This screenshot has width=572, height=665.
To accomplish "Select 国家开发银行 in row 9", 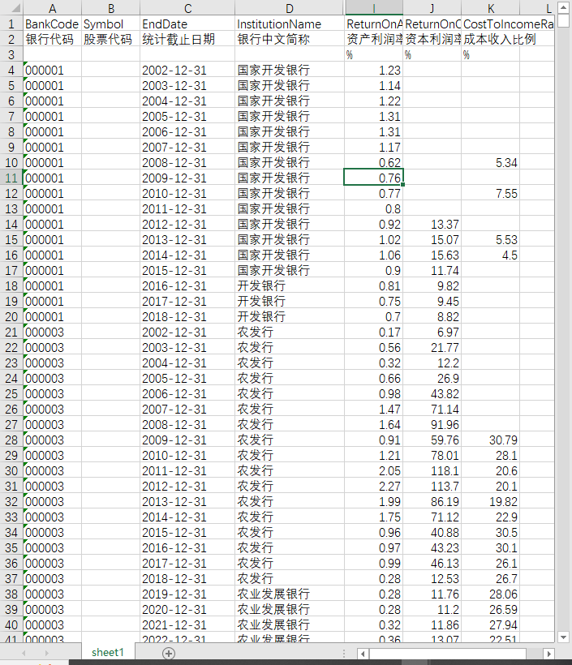I will pos(290,147).
